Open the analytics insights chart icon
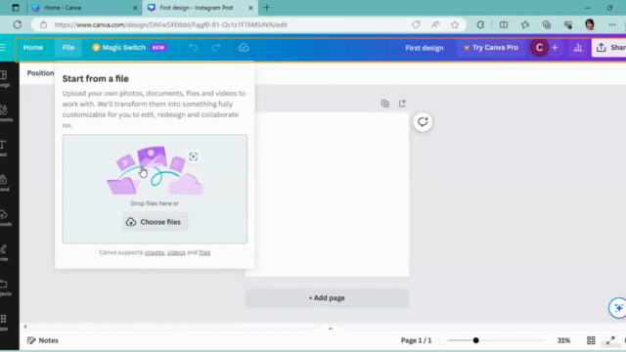 (x=578, y=48)
